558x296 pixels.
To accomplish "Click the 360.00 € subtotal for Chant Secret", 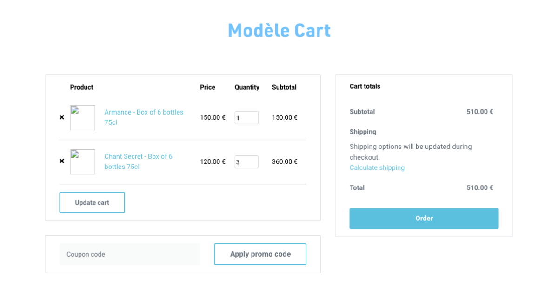I will click(285, 161).
